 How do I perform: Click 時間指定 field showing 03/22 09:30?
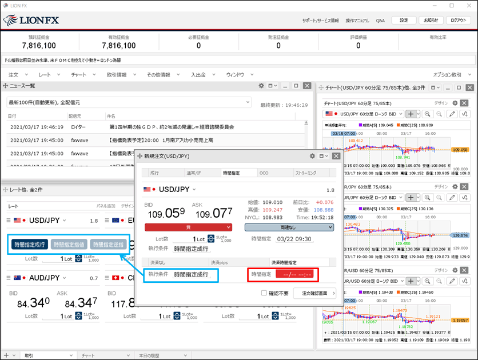[294, 239]
